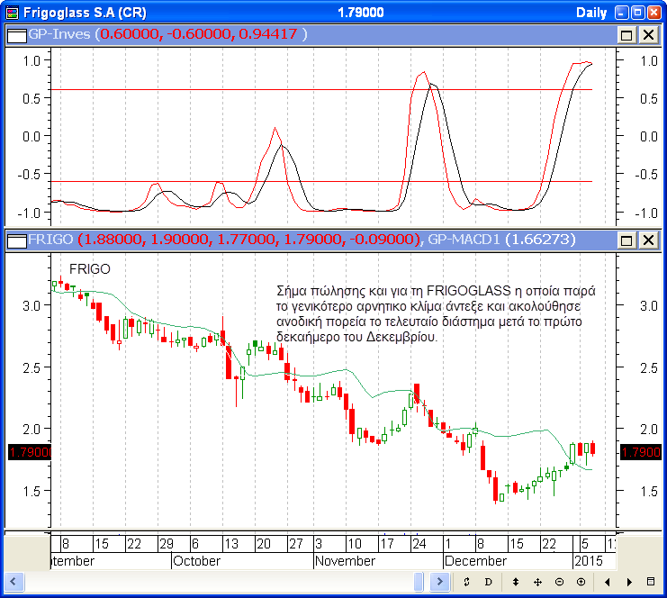
Task: Click the horizontal scrollbar thumb
Action: click(x=419, y=582)
